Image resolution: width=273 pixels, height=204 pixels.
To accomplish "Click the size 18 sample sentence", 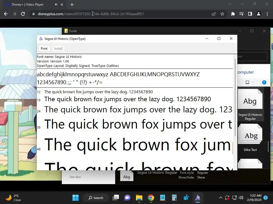I will pyautogui.click(x=128, y=99).
